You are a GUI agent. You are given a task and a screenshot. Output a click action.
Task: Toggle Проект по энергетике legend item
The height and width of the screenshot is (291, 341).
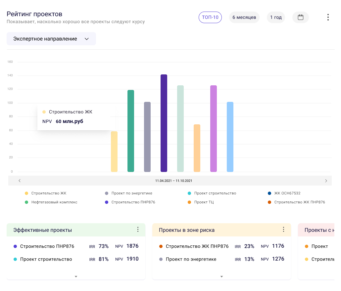pyautogui.click(x=128, y=193)
